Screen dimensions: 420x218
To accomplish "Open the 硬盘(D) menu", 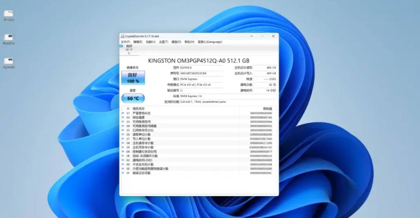I will 176,42.
